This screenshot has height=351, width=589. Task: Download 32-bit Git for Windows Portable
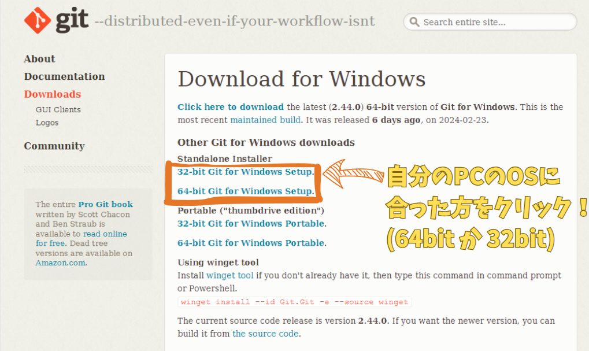tap(250, 223)
